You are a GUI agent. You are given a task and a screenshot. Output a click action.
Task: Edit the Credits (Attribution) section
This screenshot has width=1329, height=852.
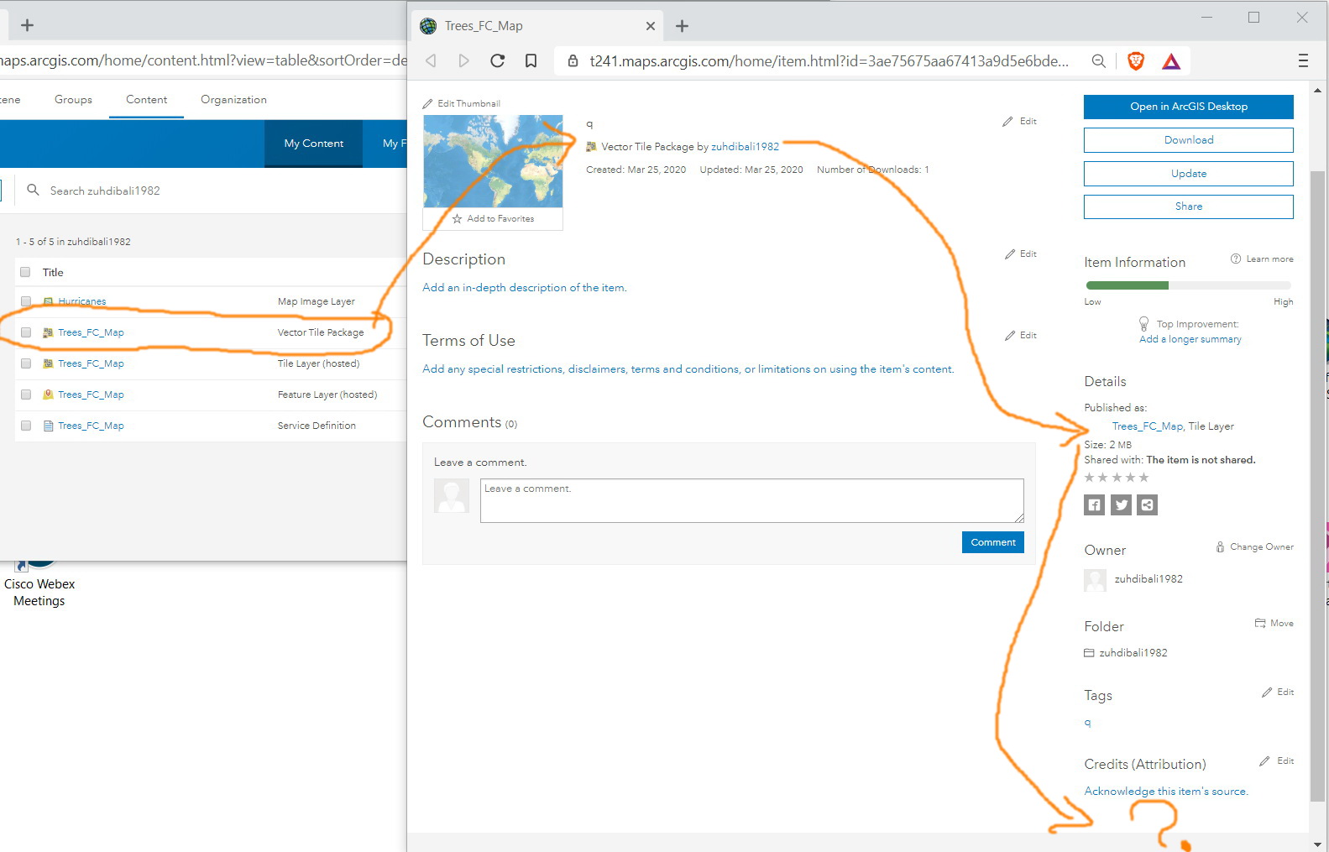1277,761
